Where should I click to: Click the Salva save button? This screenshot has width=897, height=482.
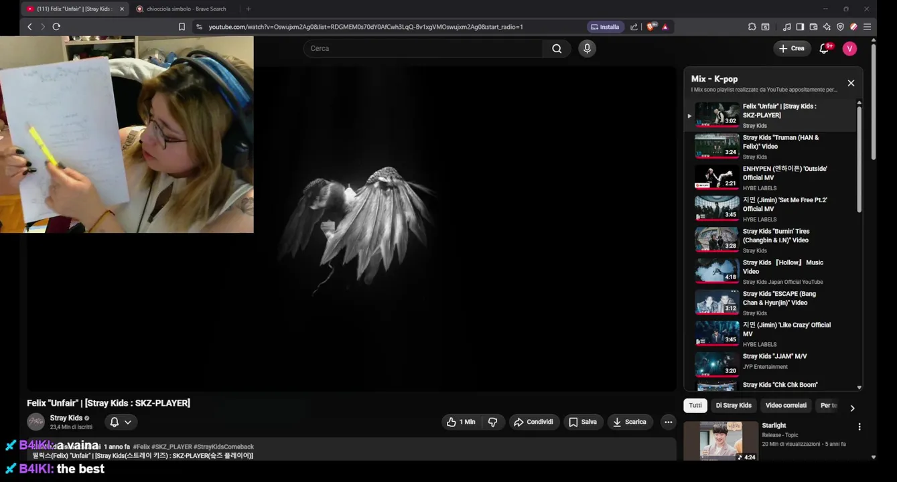click(x=582, y=422)
